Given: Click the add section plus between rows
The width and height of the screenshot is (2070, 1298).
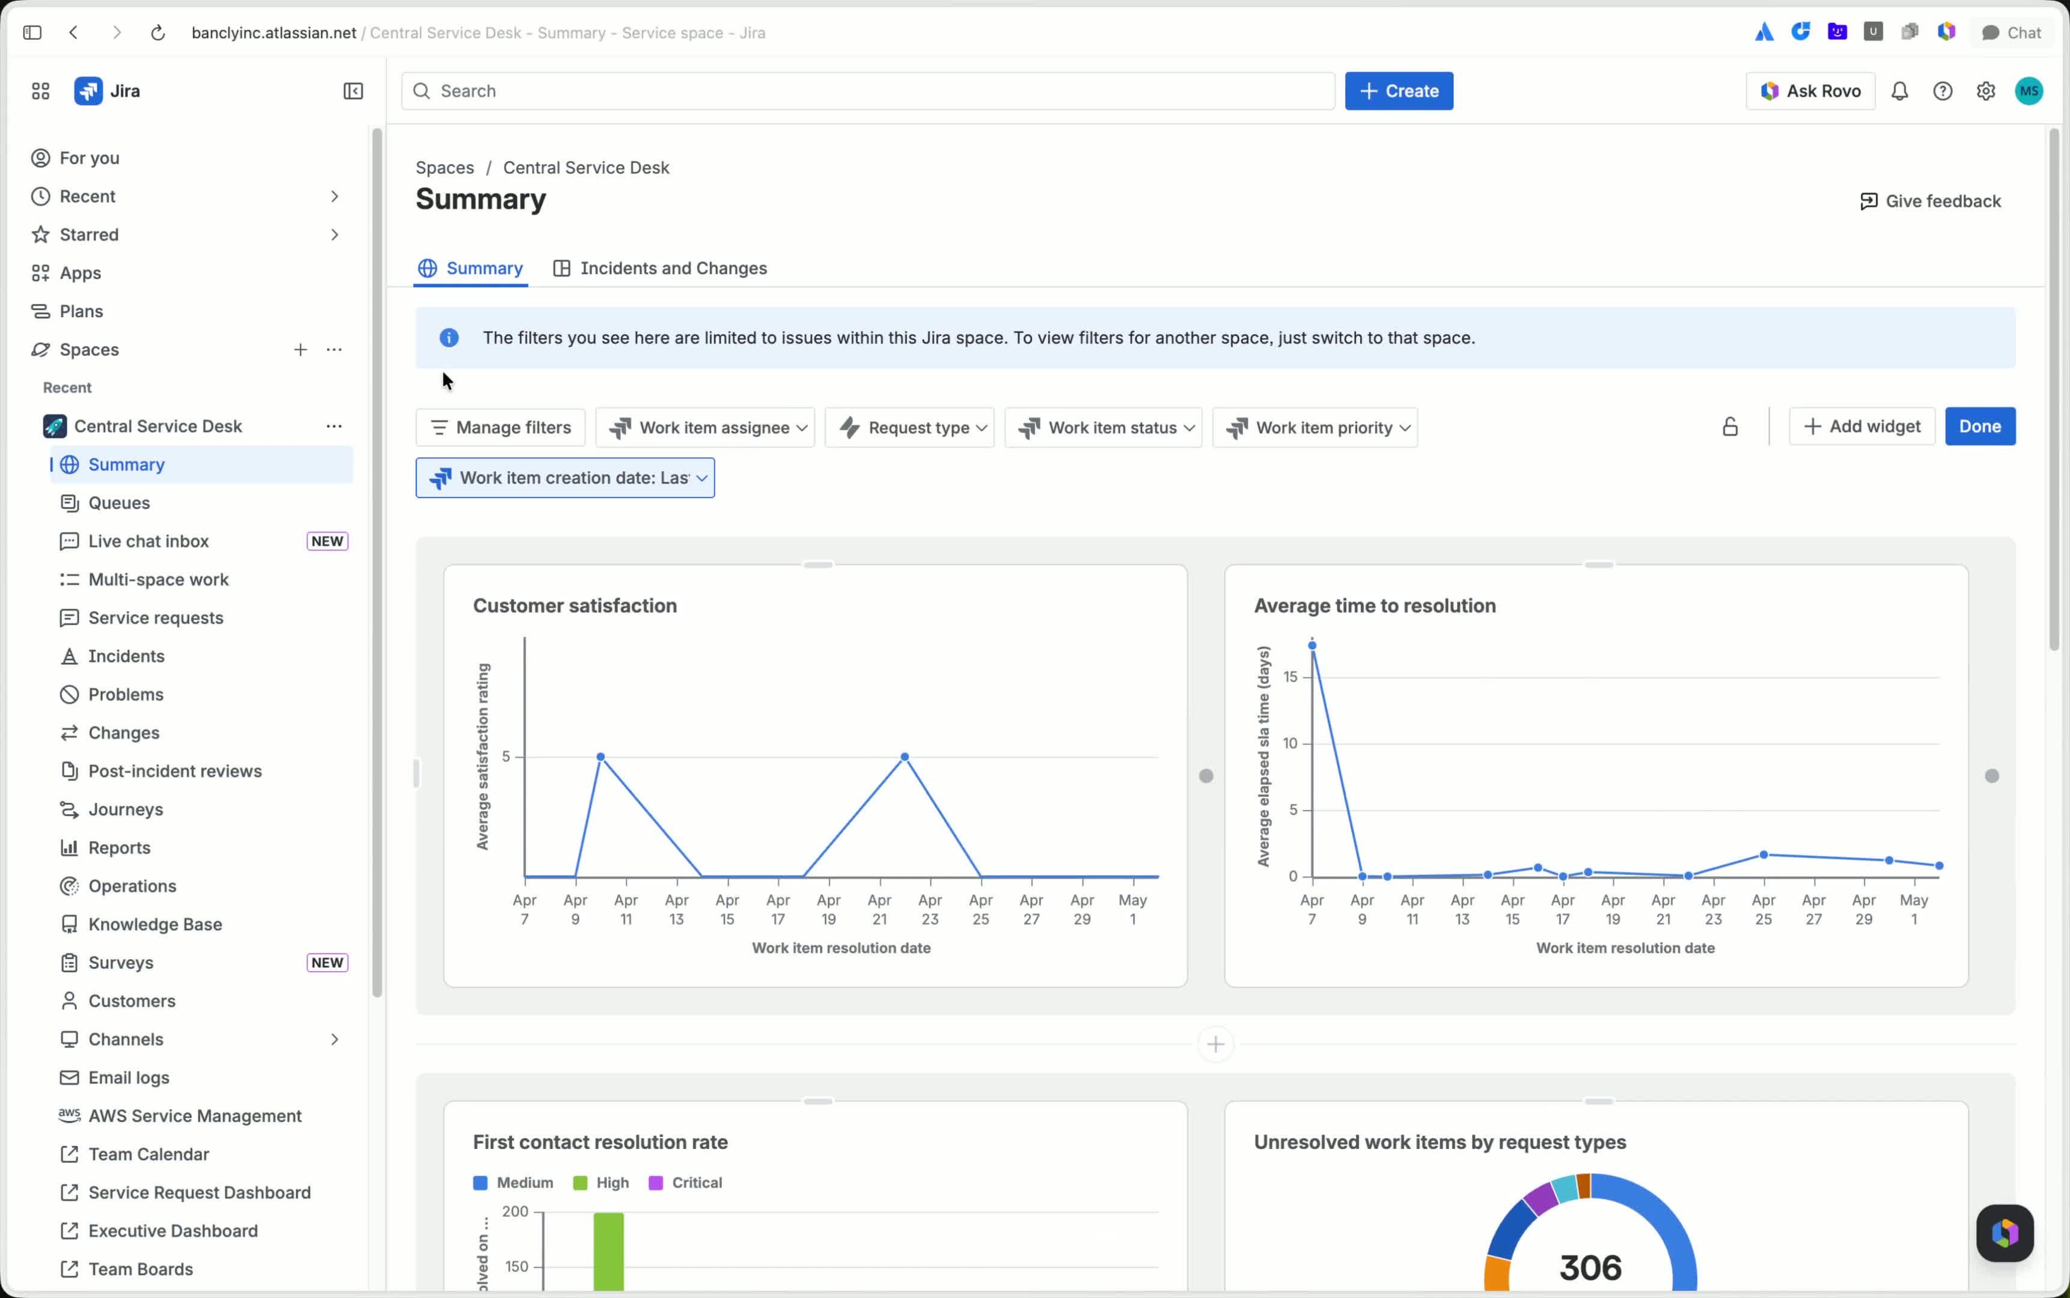Looking at the screenshot, I should point(1215,1044).
